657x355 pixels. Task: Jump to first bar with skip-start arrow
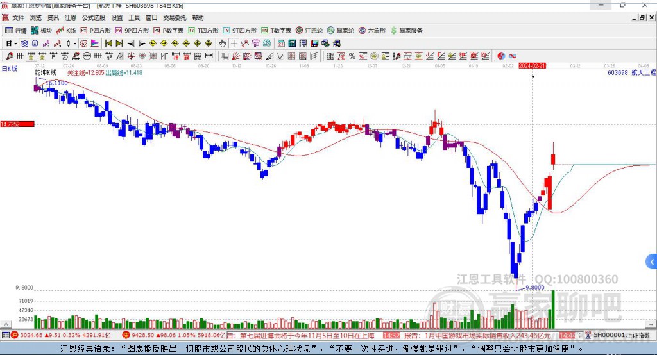(108, 43)
